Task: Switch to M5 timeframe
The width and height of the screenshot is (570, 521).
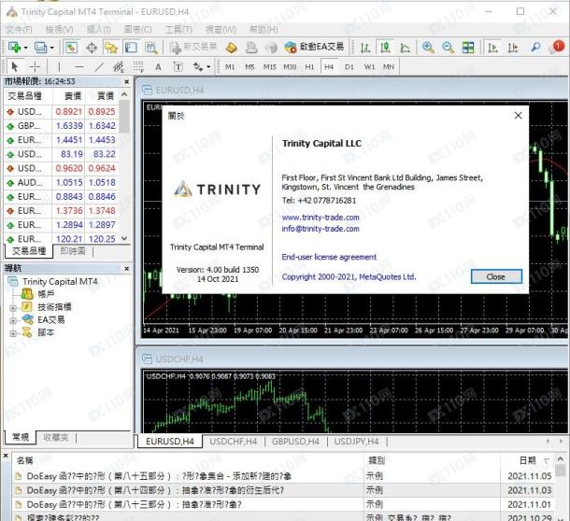Action: click(x=249, y=67)
